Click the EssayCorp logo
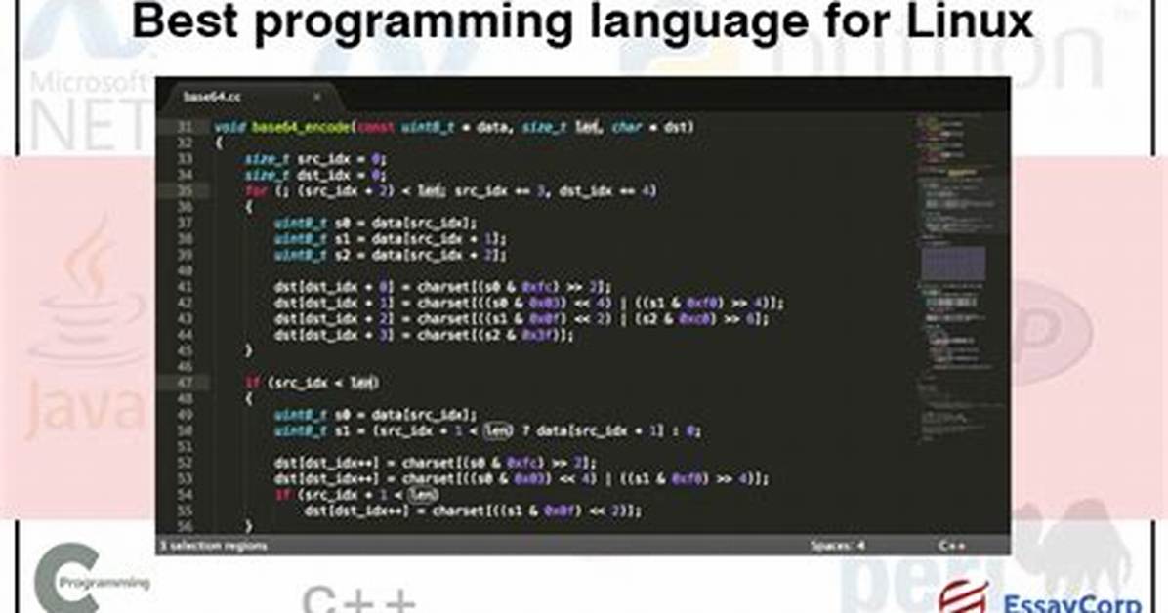This screenshot has width=1168, height=613. (1039, 598)
